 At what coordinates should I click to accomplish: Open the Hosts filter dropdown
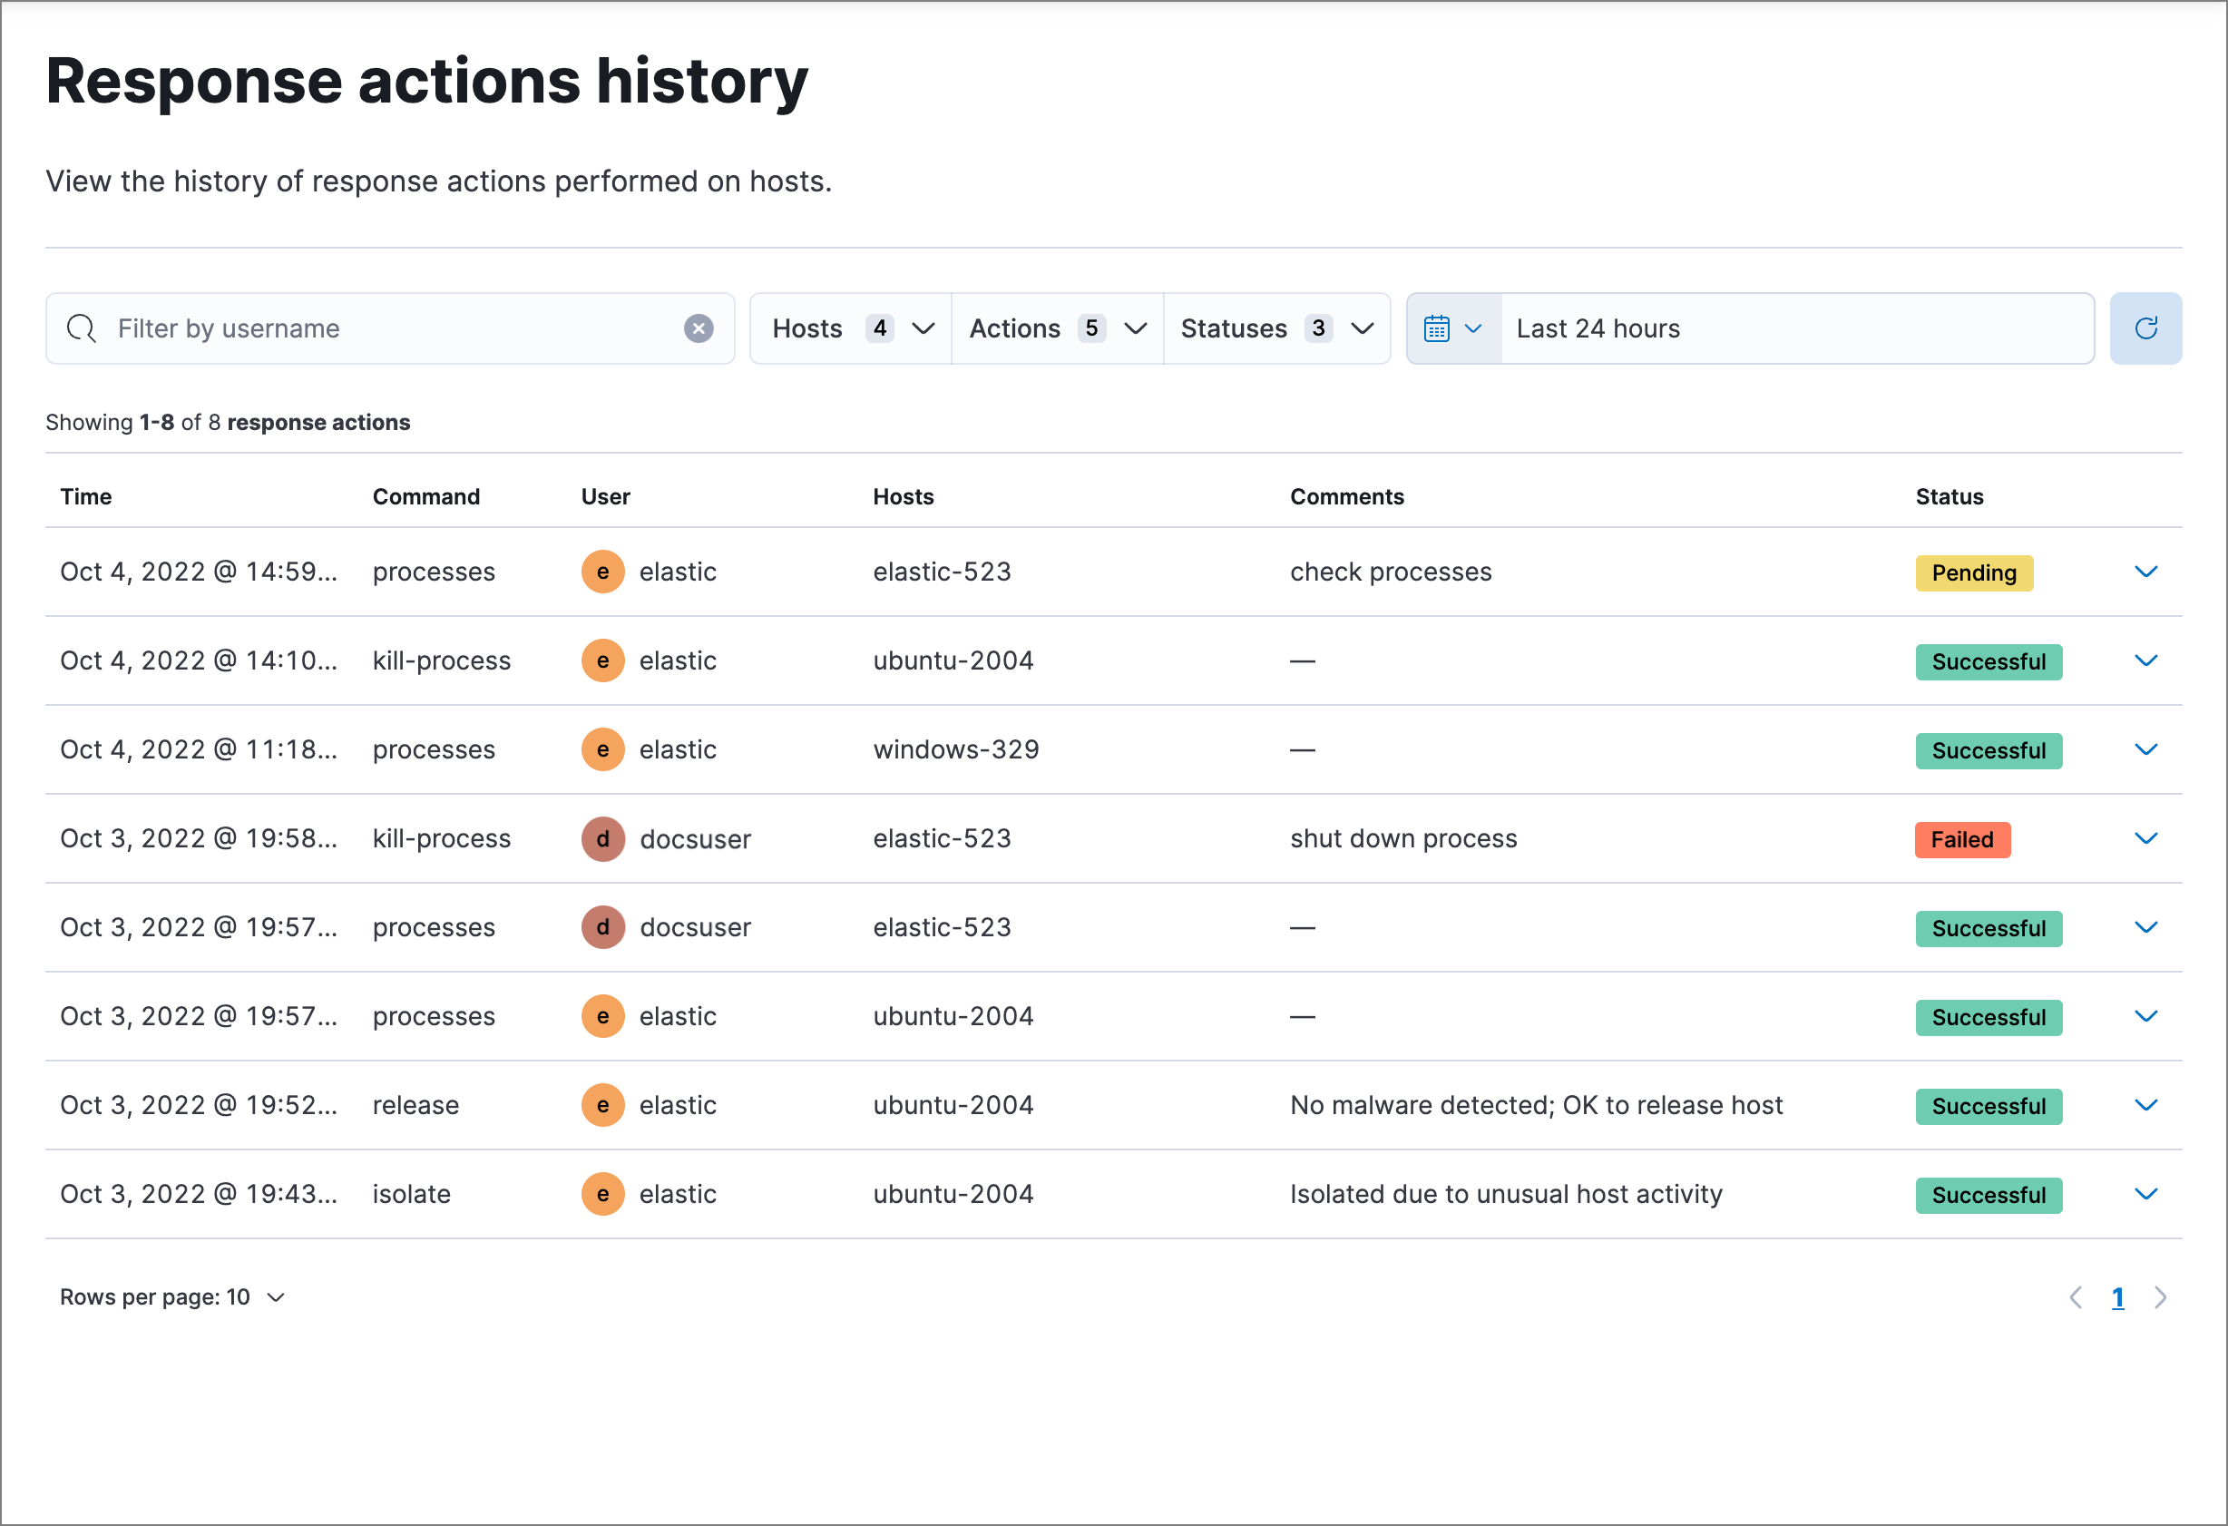point(848,328)
